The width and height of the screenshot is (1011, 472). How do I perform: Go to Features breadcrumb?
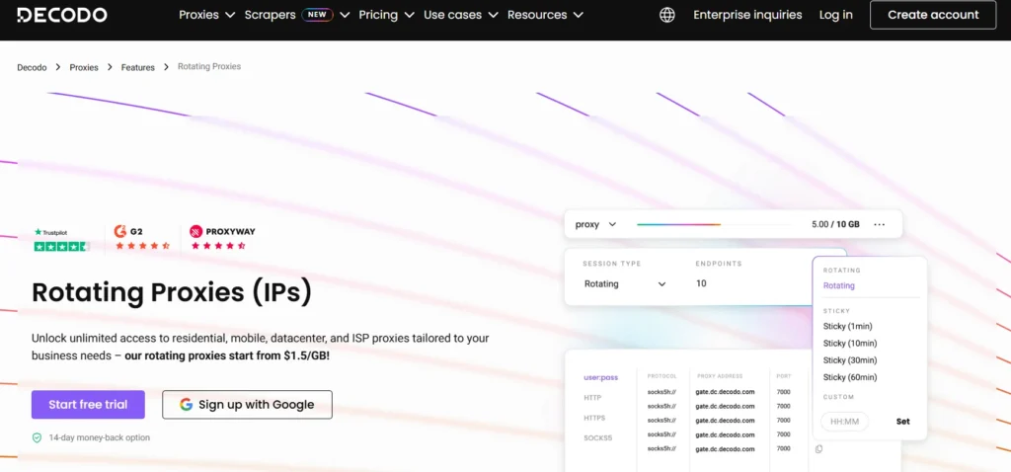coord(138,67)
